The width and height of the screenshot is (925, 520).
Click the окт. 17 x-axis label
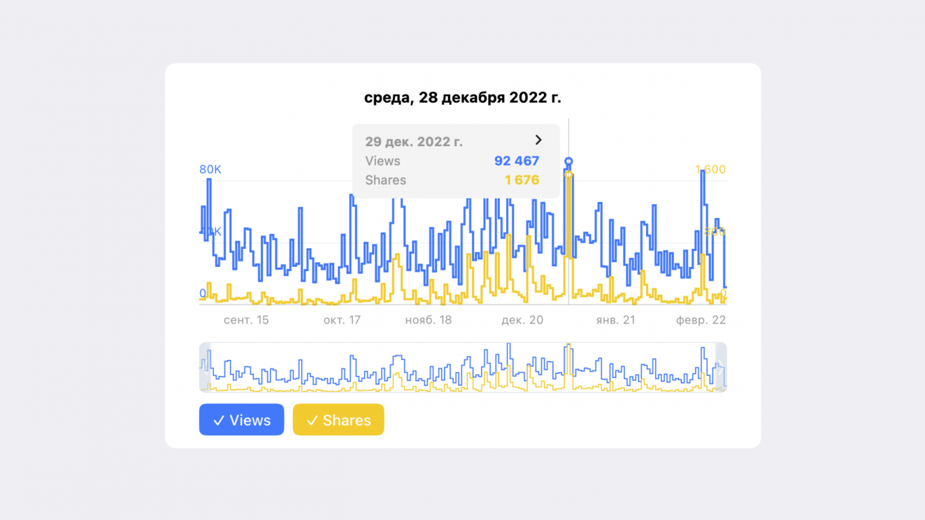coord(342,320)
